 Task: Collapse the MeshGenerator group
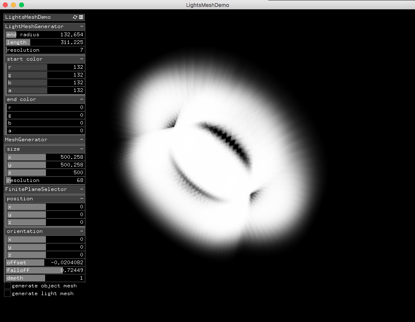pyautogui.click(x=81, y=139)
